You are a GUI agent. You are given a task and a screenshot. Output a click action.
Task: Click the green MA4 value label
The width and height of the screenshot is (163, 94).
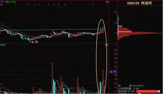coord(11,2)
